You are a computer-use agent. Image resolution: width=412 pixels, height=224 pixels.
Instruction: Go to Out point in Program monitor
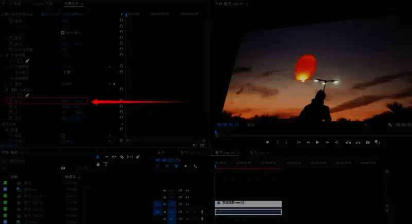(x=336, y=142)
